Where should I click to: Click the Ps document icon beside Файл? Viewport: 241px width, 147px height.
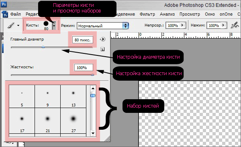tap(5, 14)
